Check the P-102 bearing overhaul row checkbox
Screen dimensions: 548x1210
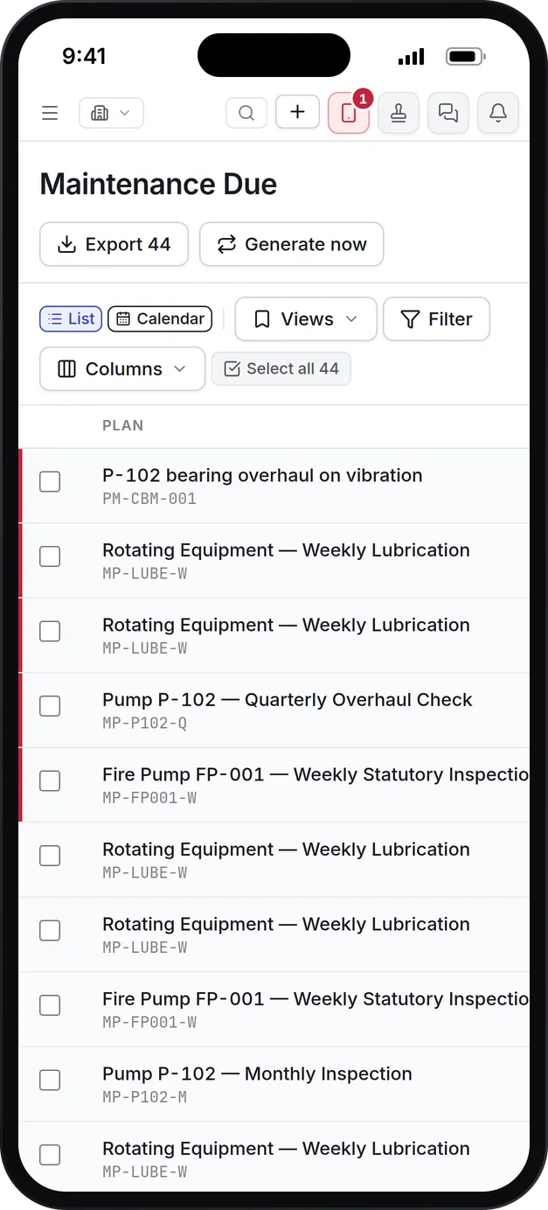[x=50, y=481]
